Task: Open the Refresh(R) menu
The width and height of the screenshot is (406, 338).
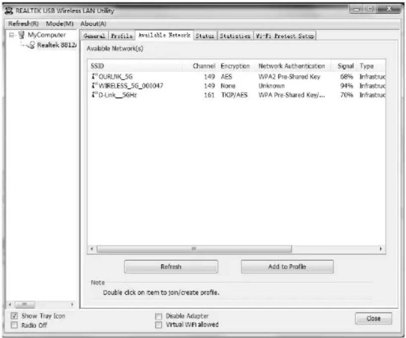Action: tap(23, 24)
